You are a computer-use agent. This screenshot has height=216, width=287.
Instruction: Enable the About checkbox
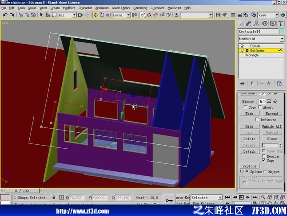pos(260,107)
